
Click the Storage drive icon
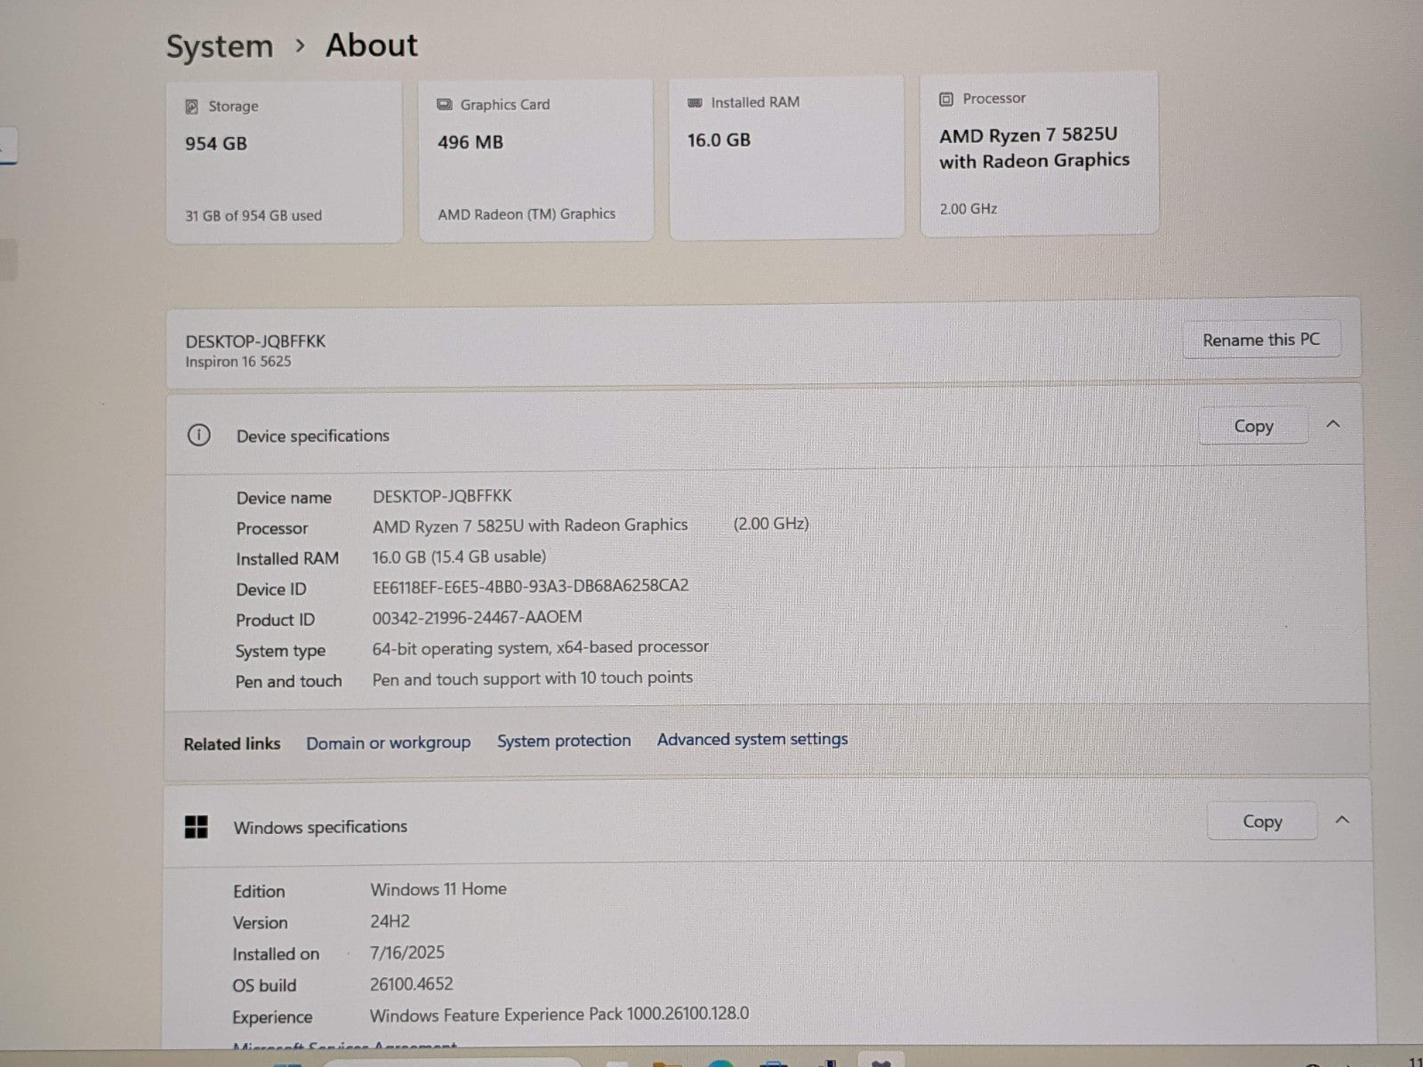[x=191, y=107]
